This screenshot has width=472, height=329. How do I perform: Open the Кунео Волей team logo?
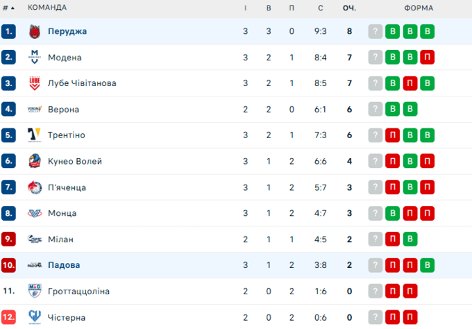35,162
